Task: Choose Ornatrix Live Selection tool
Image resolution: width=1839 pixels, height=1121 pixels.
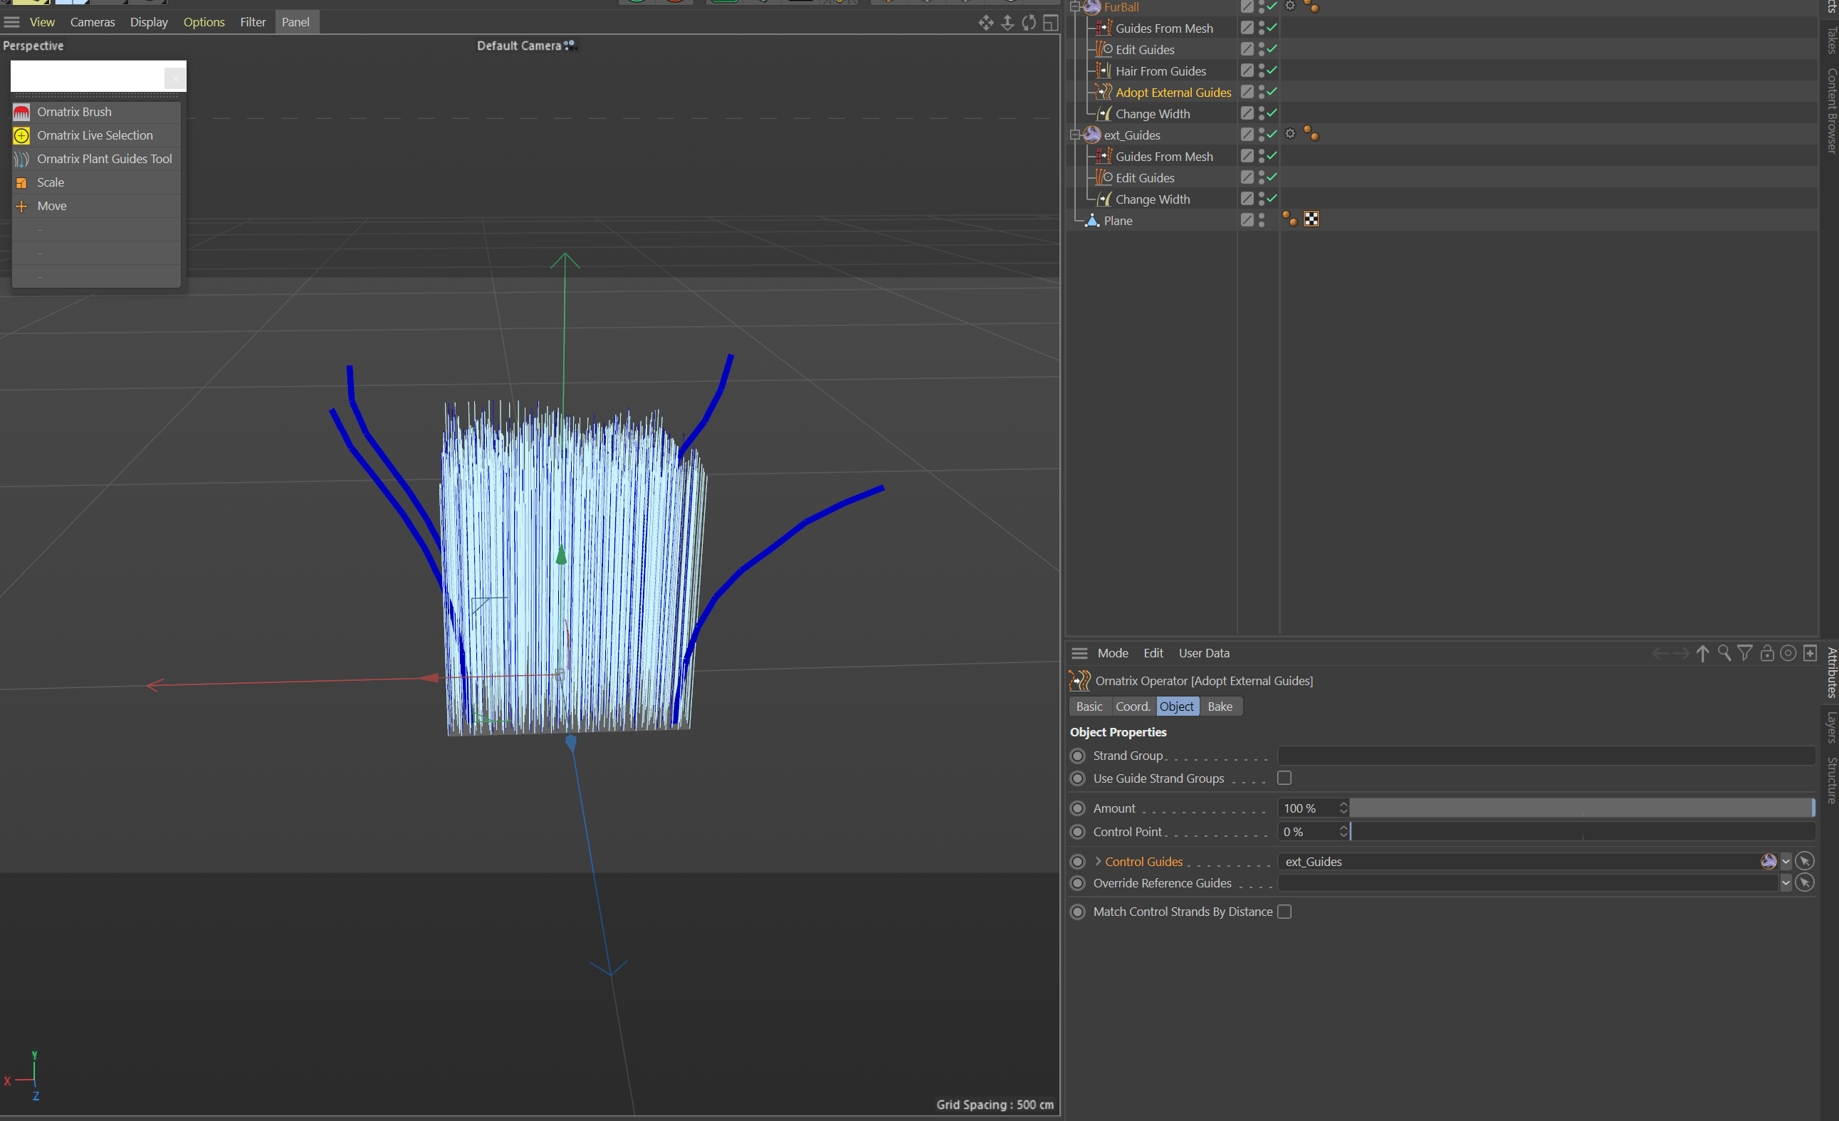Action: (95, 135)
